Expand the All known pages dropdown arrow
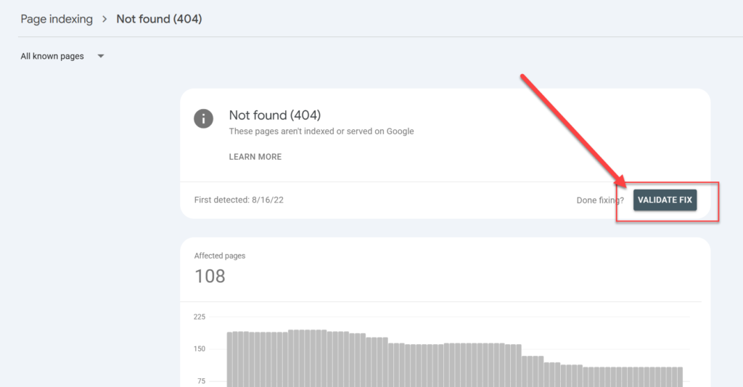The height and width of the screenshot is (387, 743). [100, 56]
